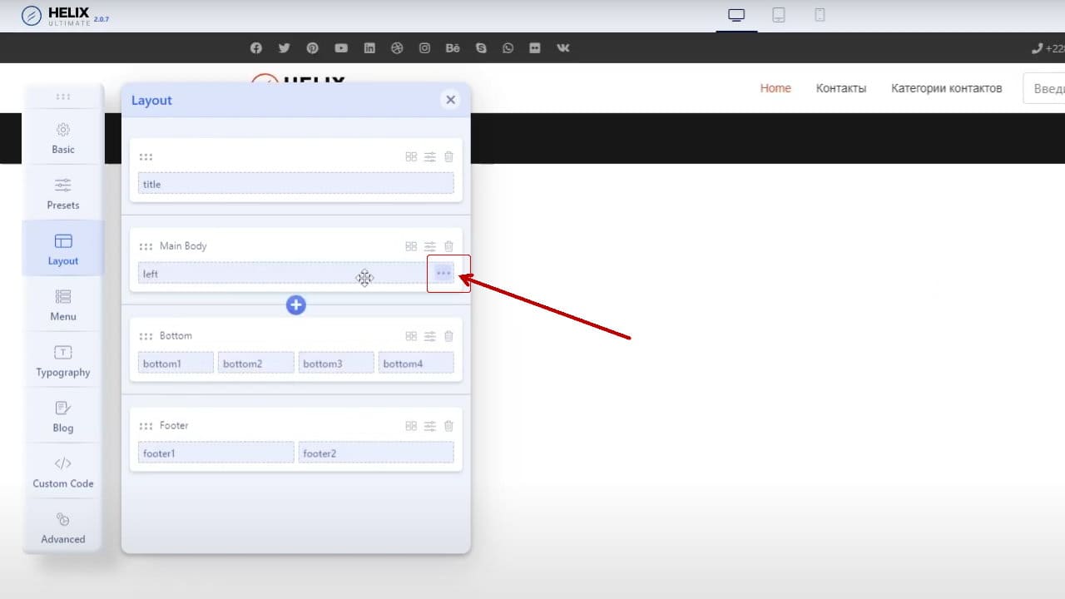Go to Home menu link
Screen dimensions: 1065x599
pyautogui.click(x=775, y=87)
